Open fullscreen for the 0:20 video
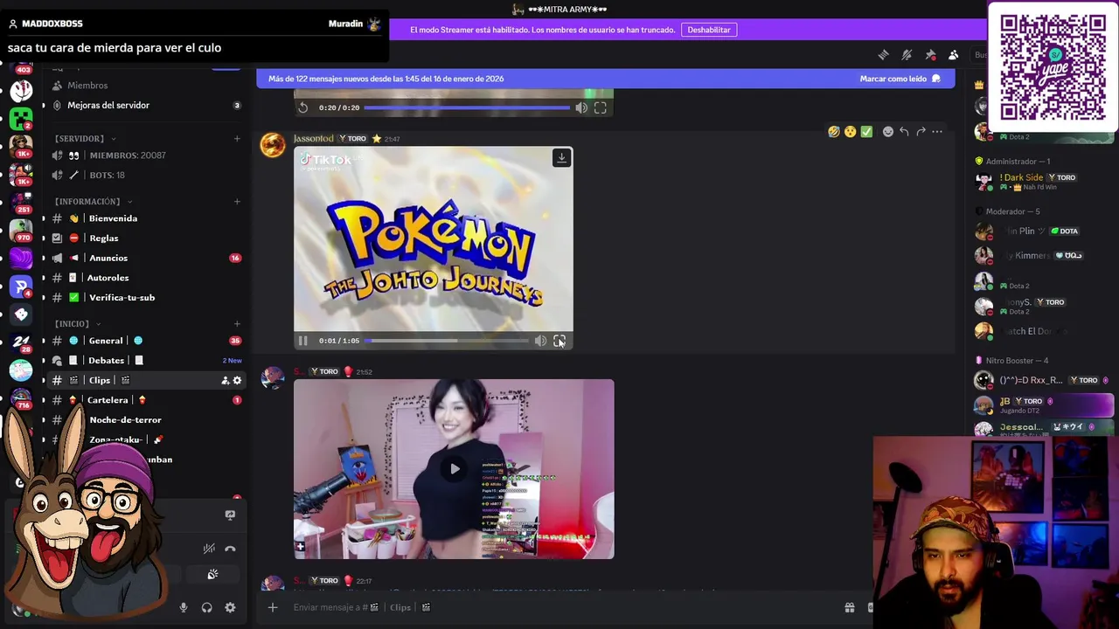Image resolution: width=1119 pixels, height=629 pixels. 601,107
